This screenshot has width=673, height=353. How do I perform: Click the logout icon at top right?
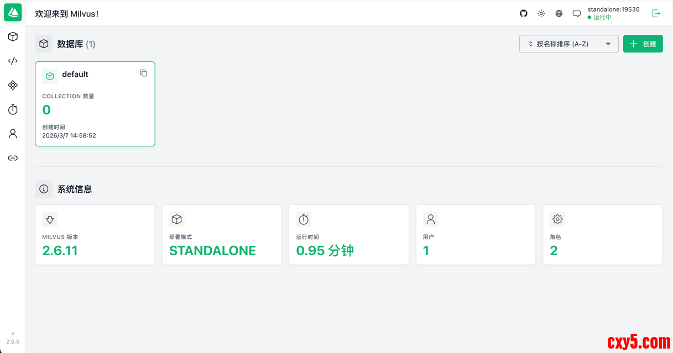coord(656,13)
